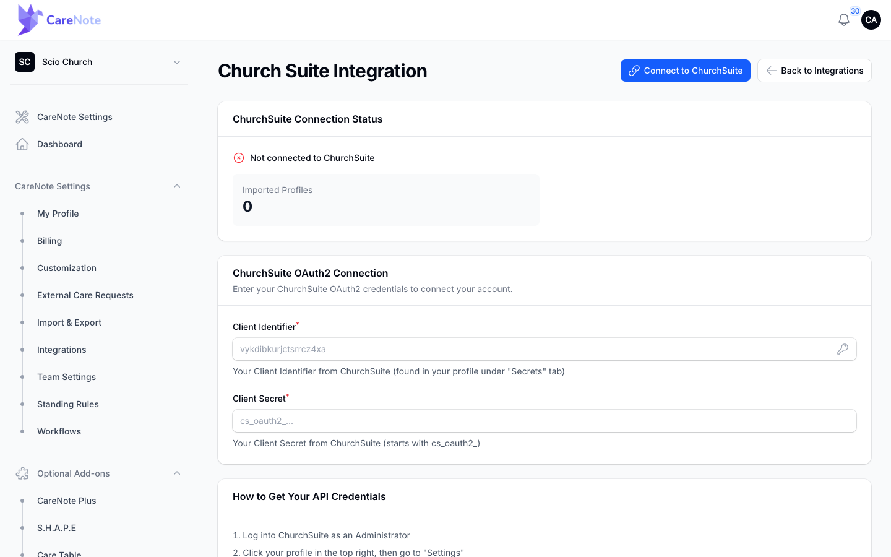Select Integrations in the sidebar
This screenshot has width=891, height=557.
pyautogui.click(x=62, y=350)
